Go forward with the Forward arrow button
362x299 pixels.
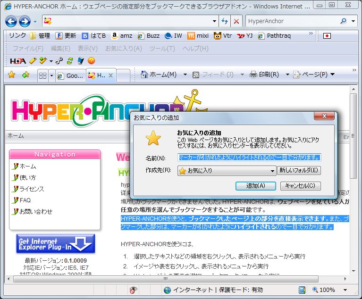pyautogui.click(x=25, y=21)
